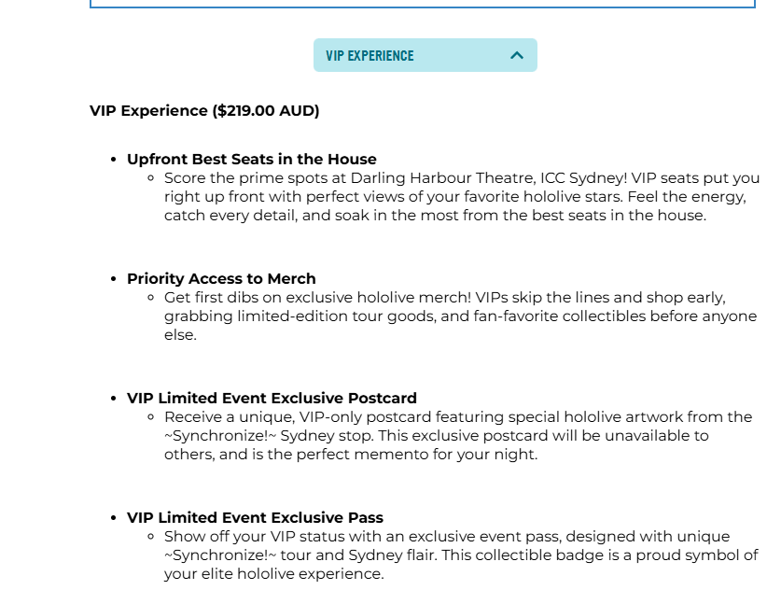
Task: Click the bullet dot beside Upfront Best Seats
Action: click(x=114, y=160)
